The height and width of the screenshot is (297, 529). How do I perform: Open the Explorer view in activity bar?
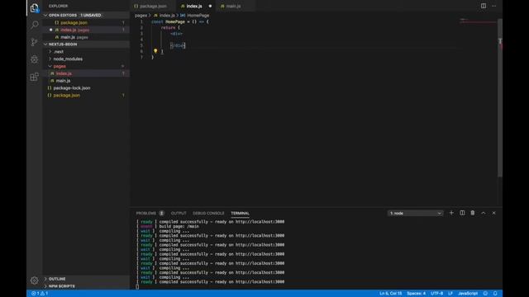click(x=35, y=7)
